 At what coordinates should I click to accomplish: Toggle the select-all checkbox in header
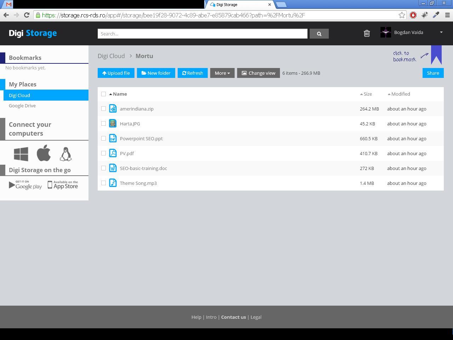click(103, 94)
